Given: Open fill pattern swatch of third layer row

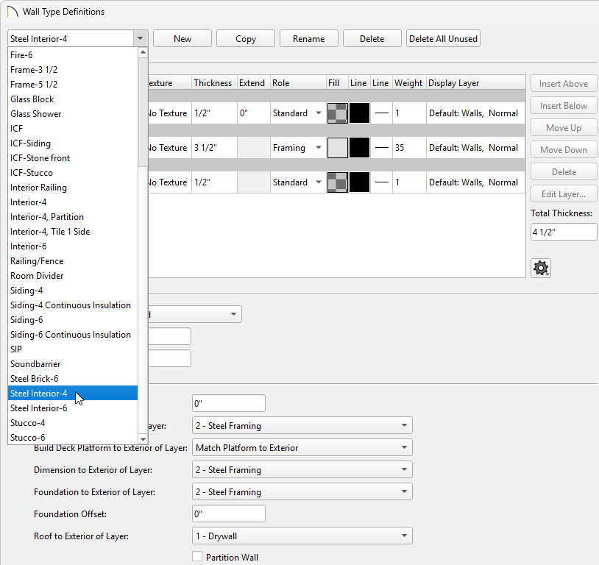Looking at the screenshot, I should point(338,182).
